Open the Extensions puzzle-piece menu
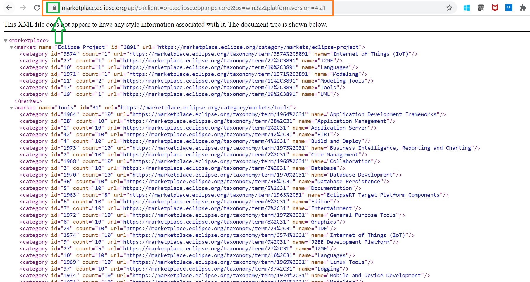530x282 pixels. click(523, 8)
